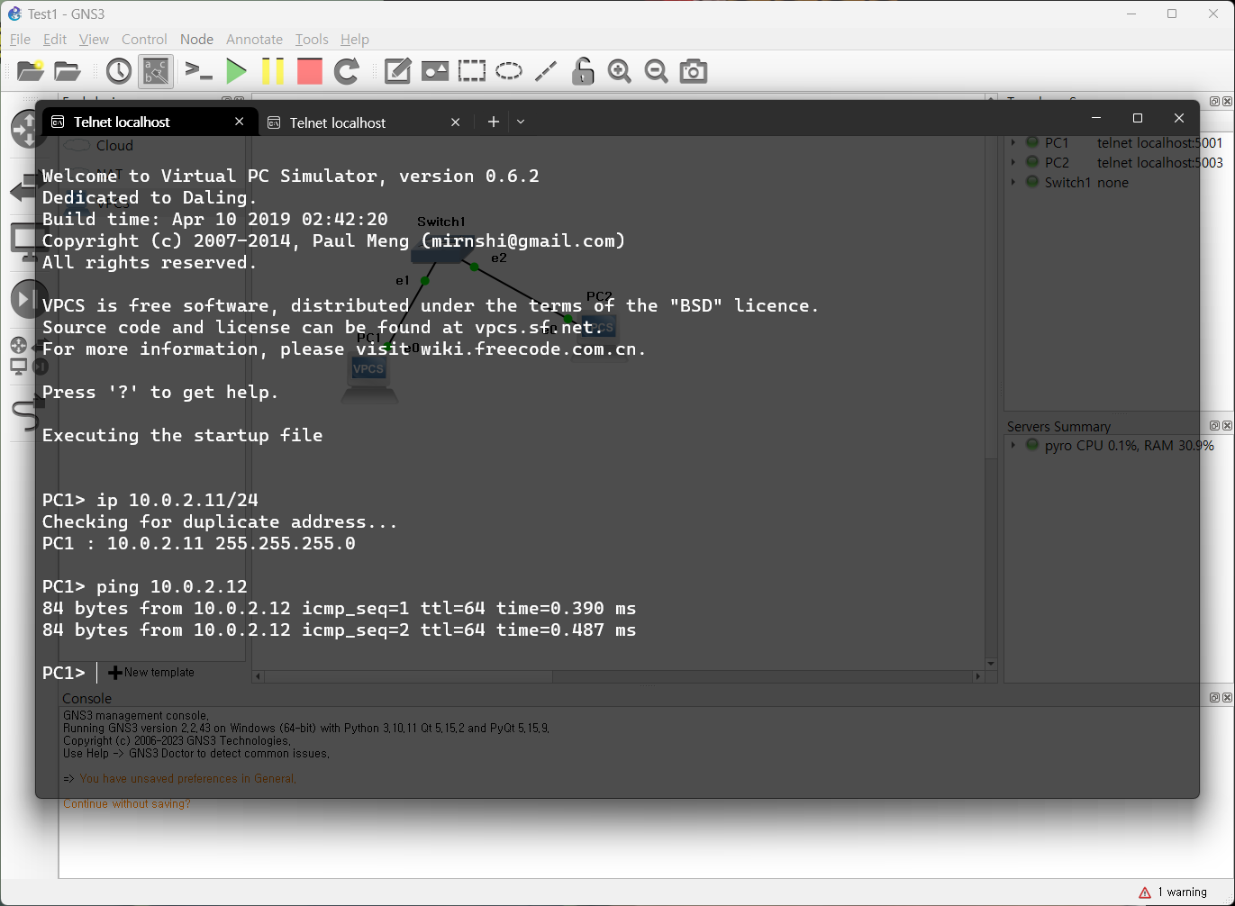This screenshot has height=906, width=1235.
Task: Open console to all devices icon
Action: pos(198,71)
